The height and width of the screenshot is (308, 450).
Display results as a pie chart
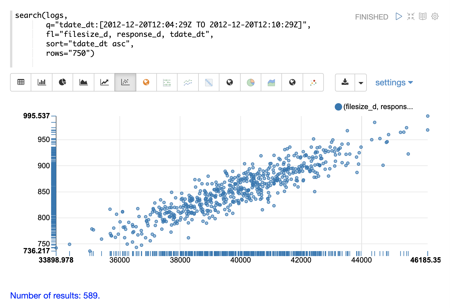62,82
